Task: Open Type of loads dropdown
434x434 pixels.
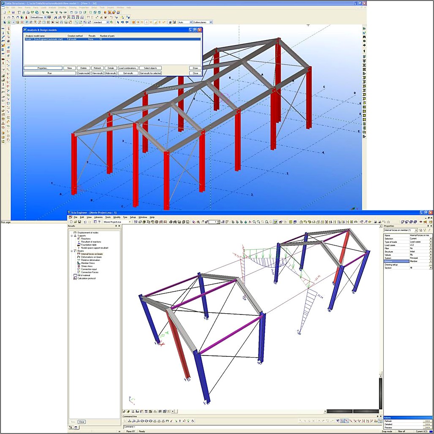Action: pos(430,242)
